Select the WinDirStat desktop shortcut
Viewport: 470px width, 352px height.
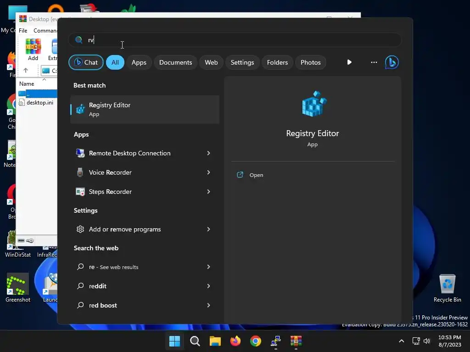18,245
